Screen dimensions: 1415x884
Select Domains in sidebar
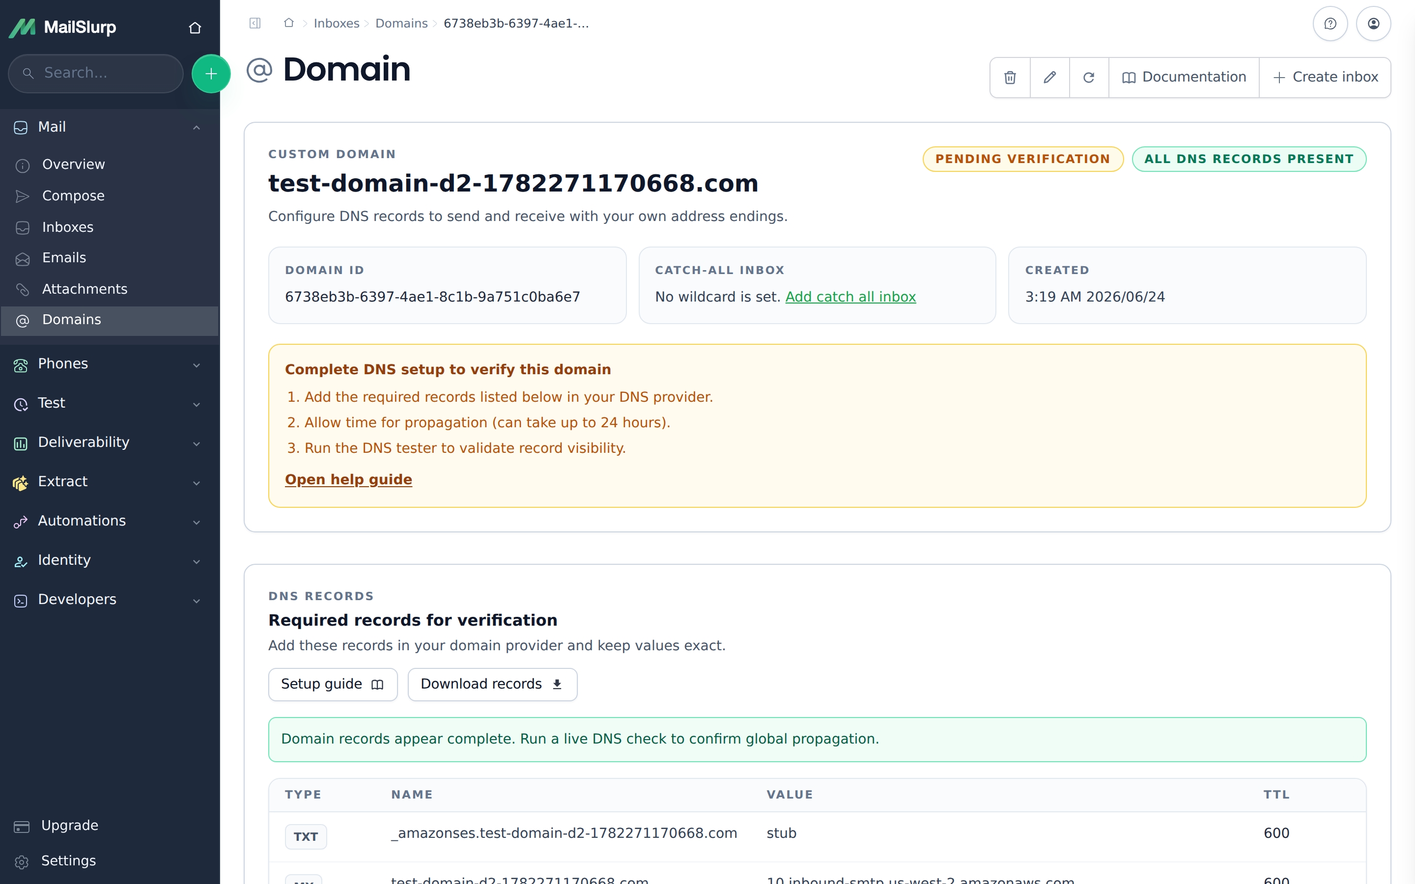[110, 320]
